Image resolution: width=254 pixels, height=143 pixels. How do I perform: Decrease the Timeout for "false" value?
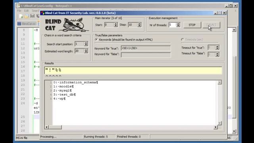click(217, 56)
